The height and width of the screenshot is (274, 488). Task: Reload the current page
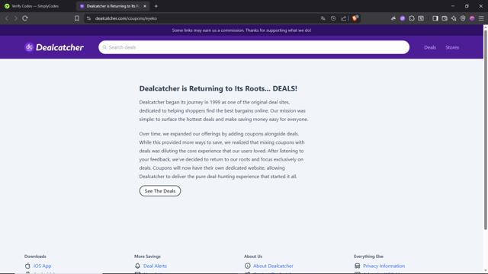25,18
